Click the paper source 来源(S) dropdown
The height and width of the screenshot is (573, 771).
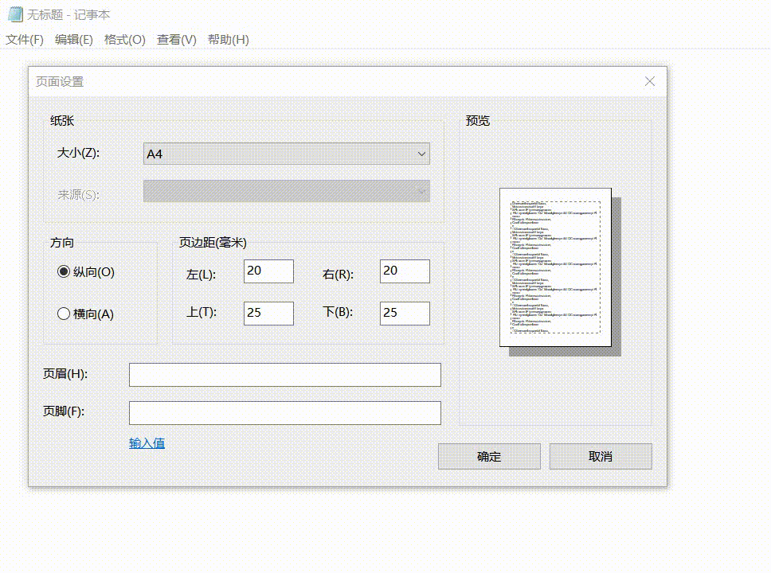286,191
